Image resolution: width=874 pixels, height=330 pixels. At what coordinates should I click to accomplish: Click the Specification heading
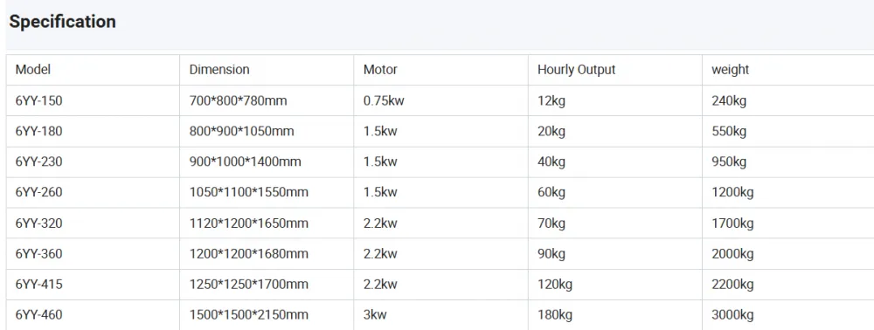pos(62,22)
